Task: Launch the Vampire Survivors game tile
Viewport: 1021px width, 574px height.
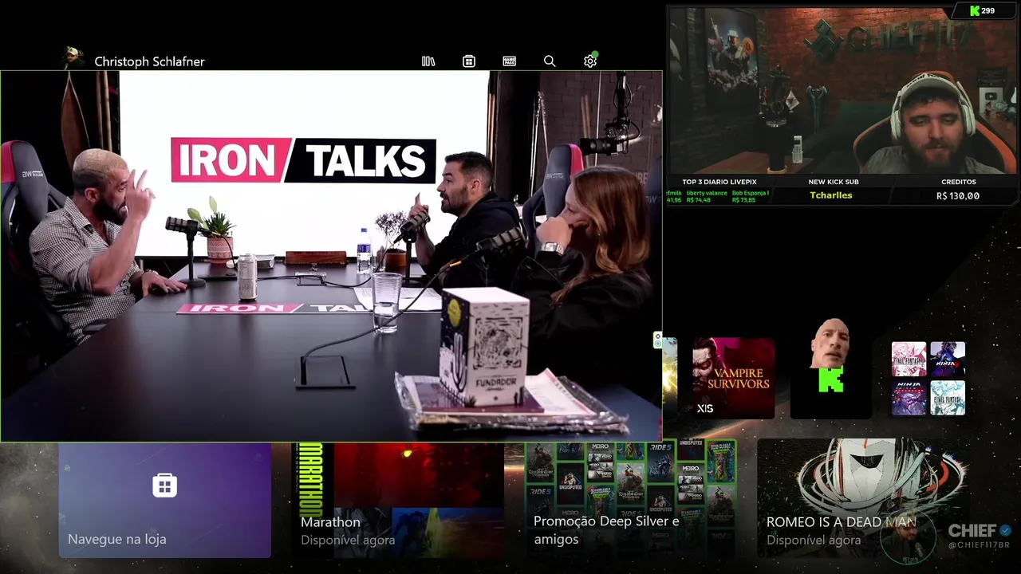Action: (x=733, y=378)
